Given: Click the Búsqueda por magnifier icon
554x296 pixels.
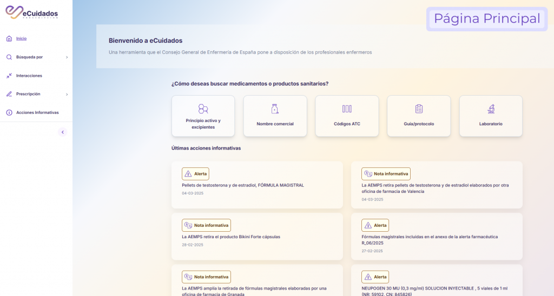Looking at the screenshot, I should coord(9,57).
